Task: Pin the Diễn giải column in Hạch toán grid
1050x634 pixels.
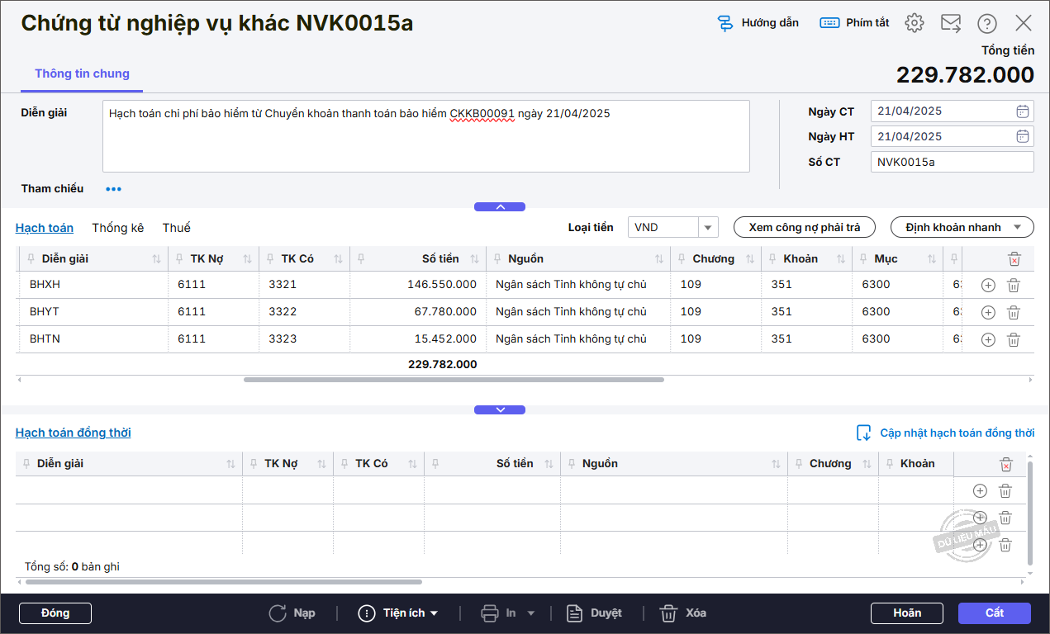Action: pyautogui.click(x=31, y=259)
